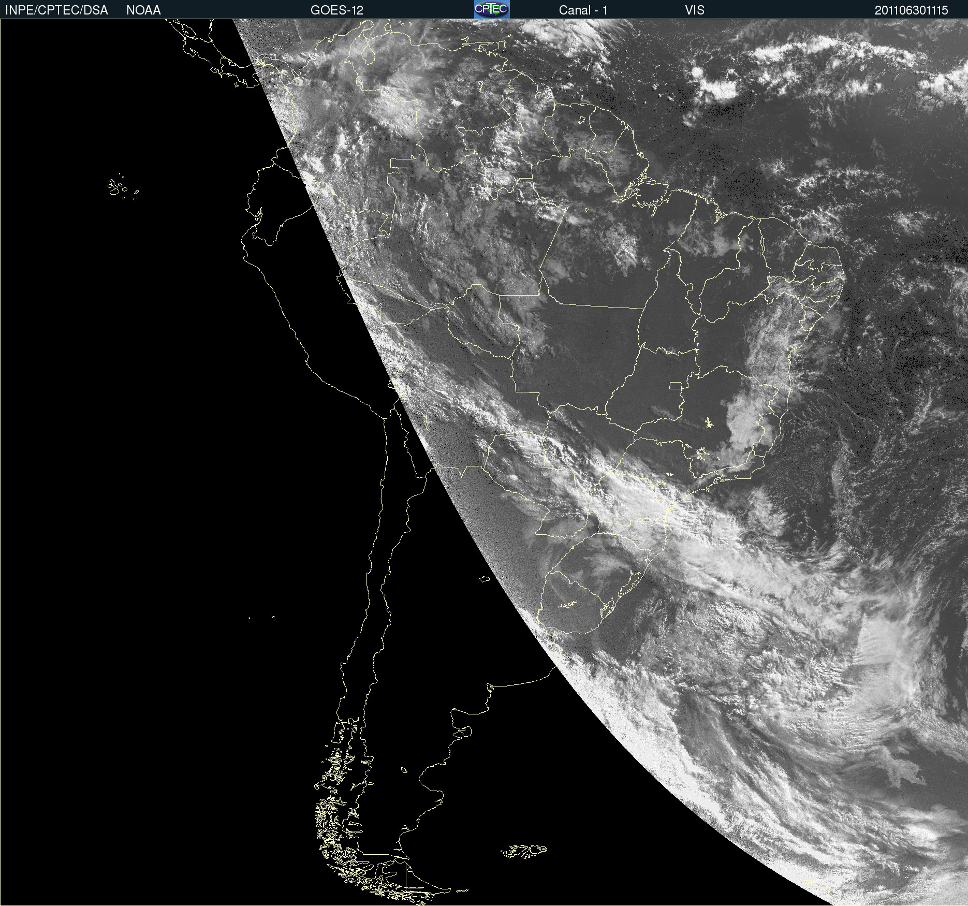
Task: Click the VIS channel label
Action: [695, 10]
